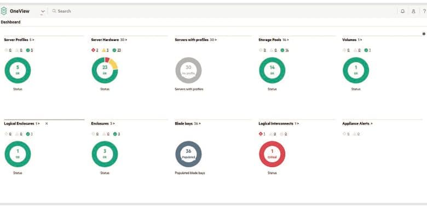Screen dimensions: 427x207
Task: Click Server Hardware warning triangle icon
Action: pos(104,50)
